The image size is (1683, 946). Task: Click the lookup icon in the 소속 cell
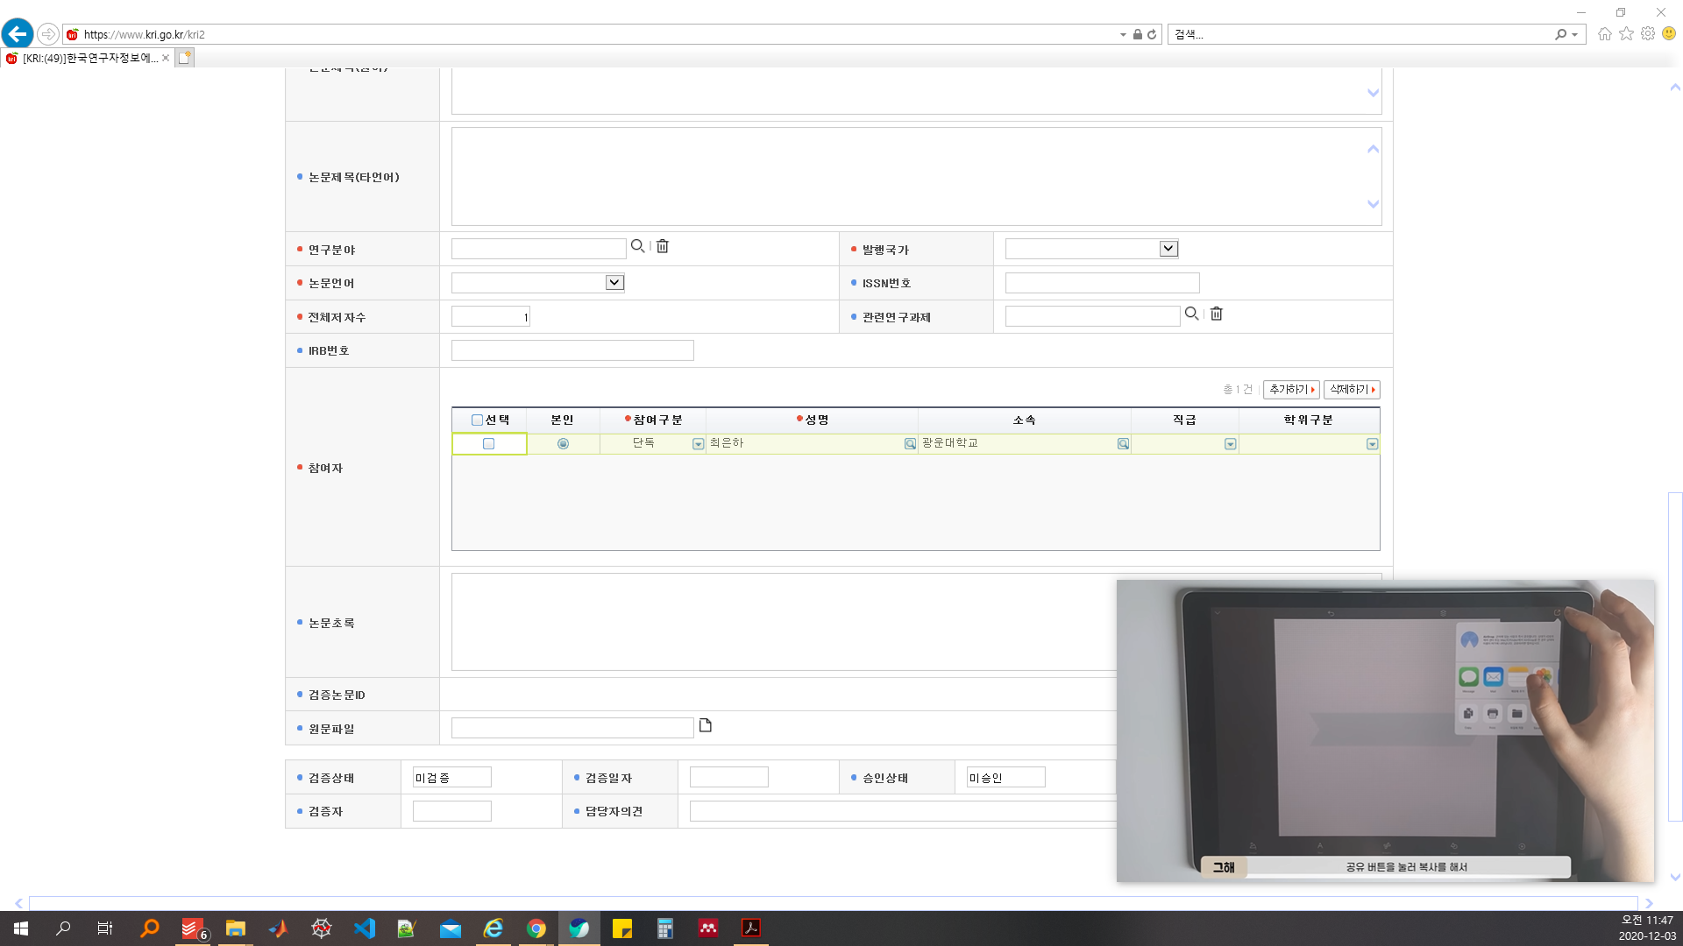pyautogui.click(x=1123, y=444)
